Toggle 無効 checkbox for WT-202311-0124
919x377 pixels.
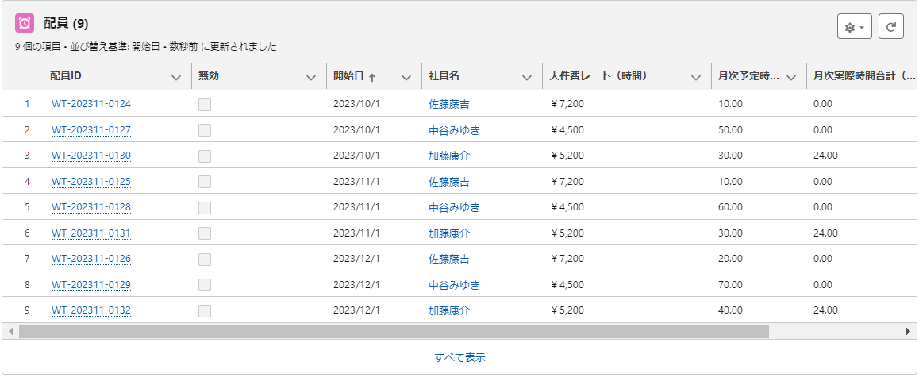tap(205, 104)
